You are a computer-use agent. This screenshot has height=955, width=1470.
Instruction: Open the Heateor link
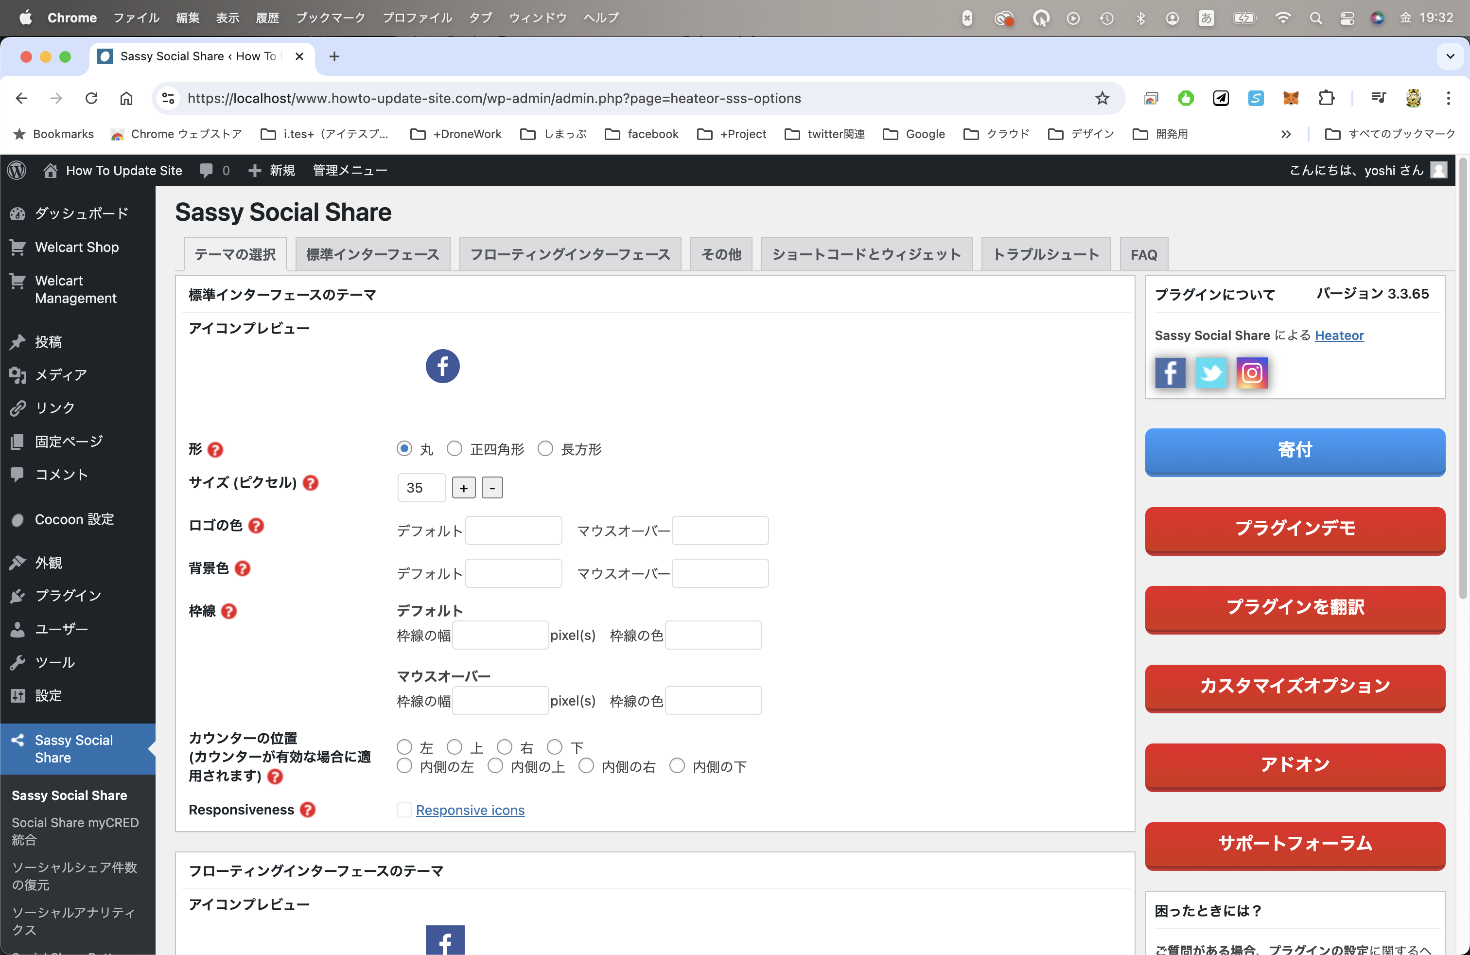(x=1339, y=336)
